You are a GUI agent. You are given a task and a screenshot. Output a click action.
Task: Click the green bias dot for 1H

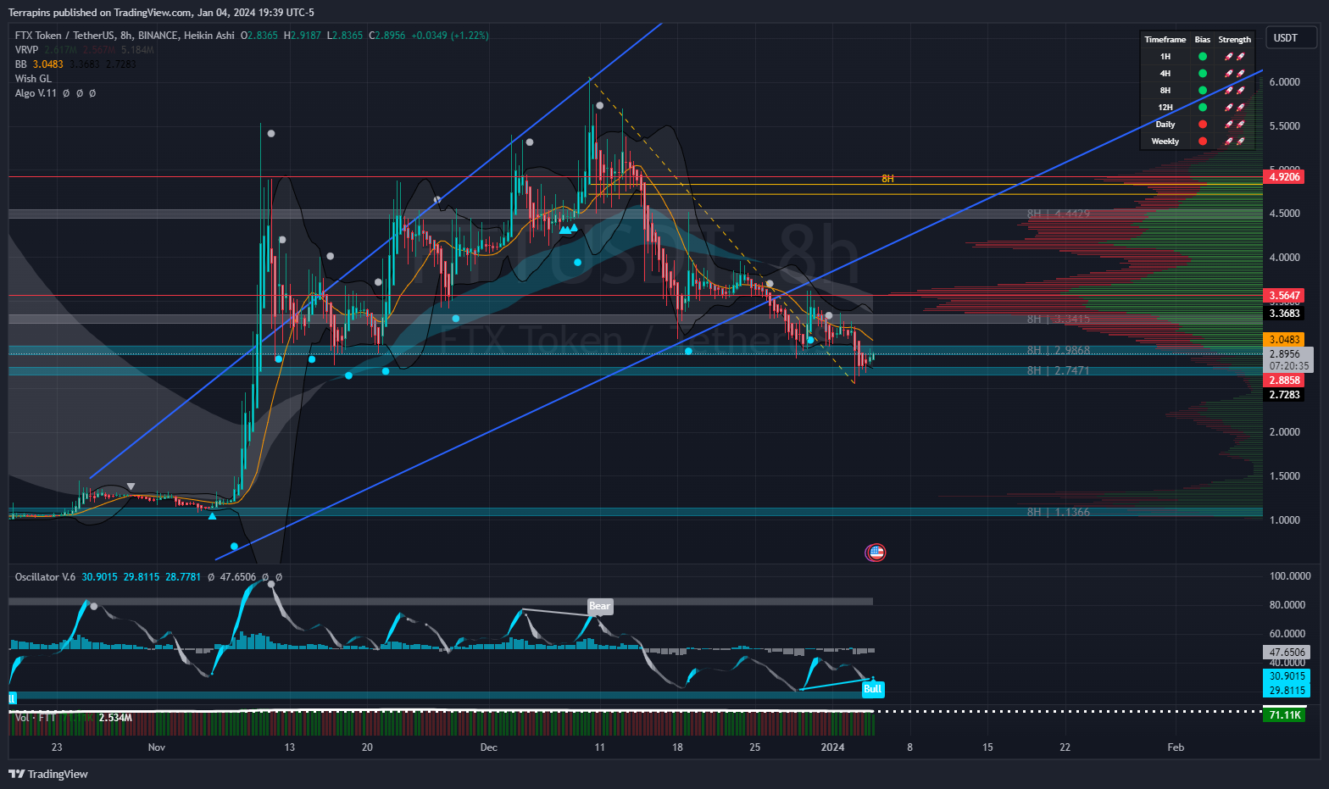(x=1202, y=57)
